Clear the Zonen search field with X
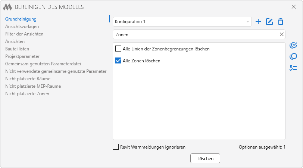303x168 pixels. pyautogui.click(x=282, y=34)
